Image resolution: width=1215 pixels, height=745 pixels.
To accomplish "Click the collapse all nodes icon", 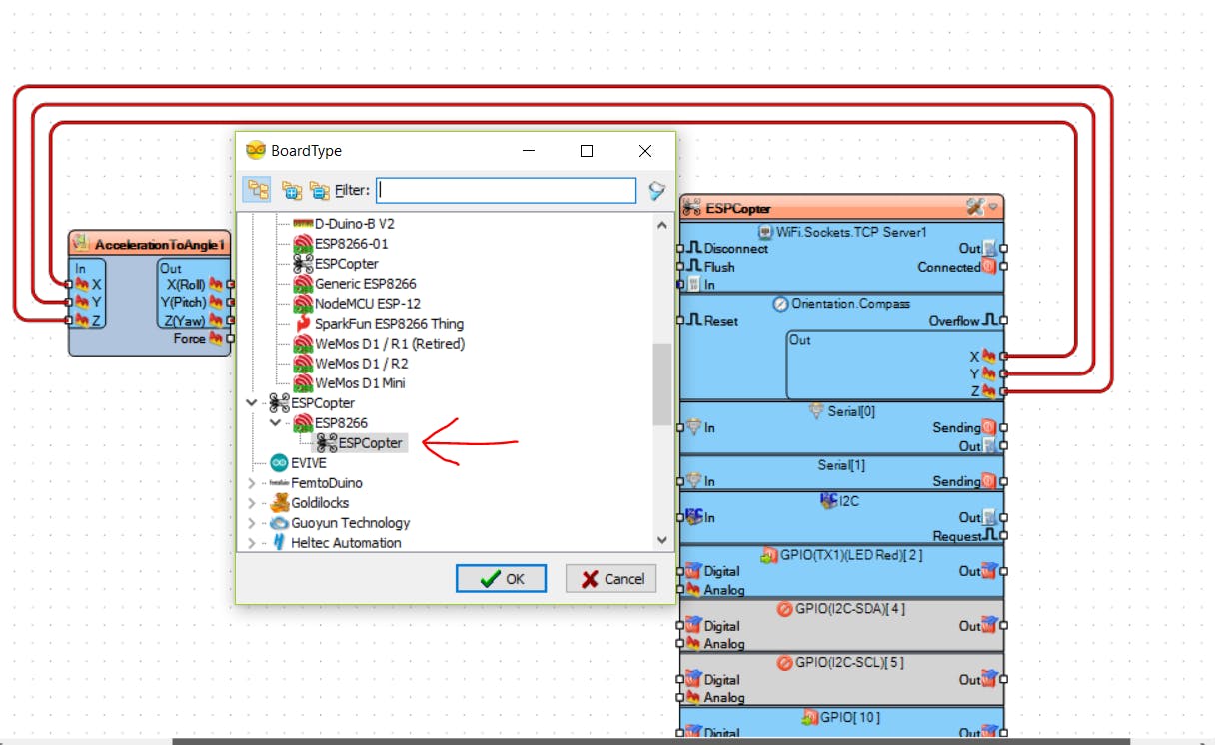I will tap(319, 190).
